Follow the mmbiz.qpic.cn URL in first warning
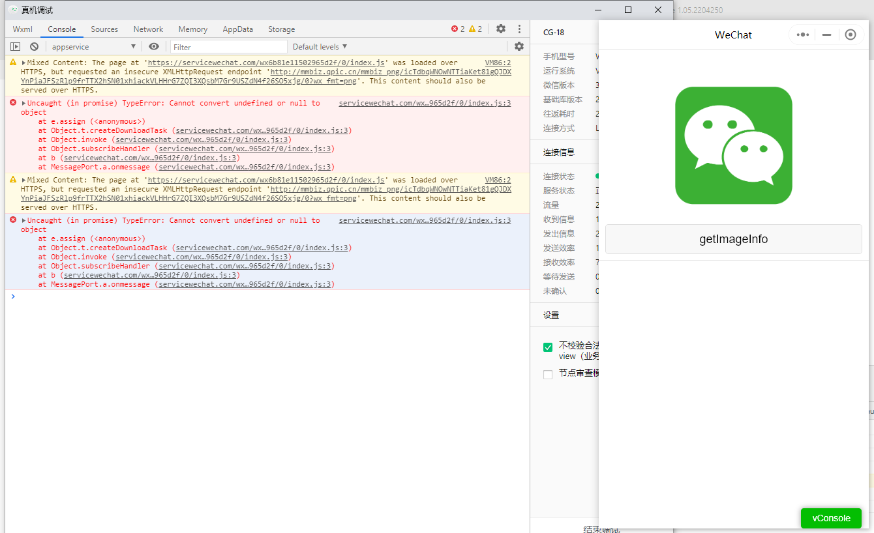The image size is (874, 533). (x=266, y=76)
